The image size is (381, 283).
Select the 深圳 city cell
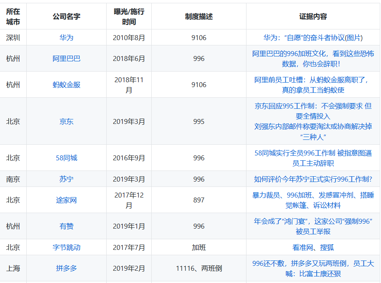(x=13, y=38)
